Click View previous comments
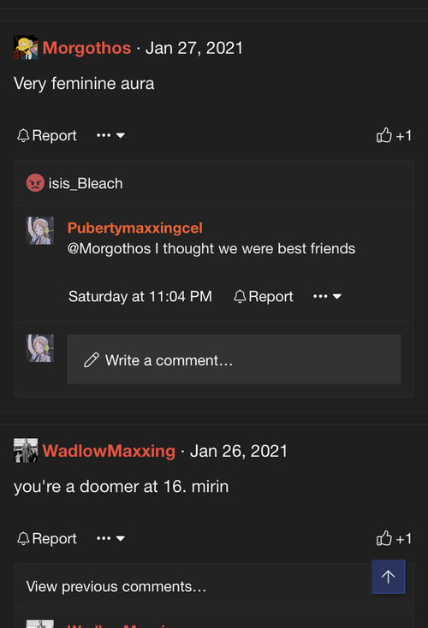 pos(116,586)
